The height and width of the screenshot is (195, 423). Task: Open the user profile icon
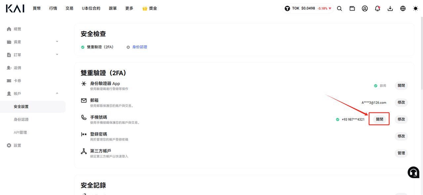tap(365, 9)
